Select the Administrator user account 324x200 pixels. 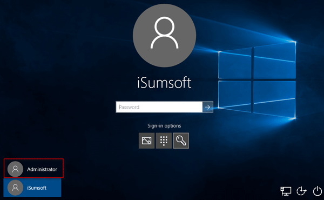pos(33,168)
